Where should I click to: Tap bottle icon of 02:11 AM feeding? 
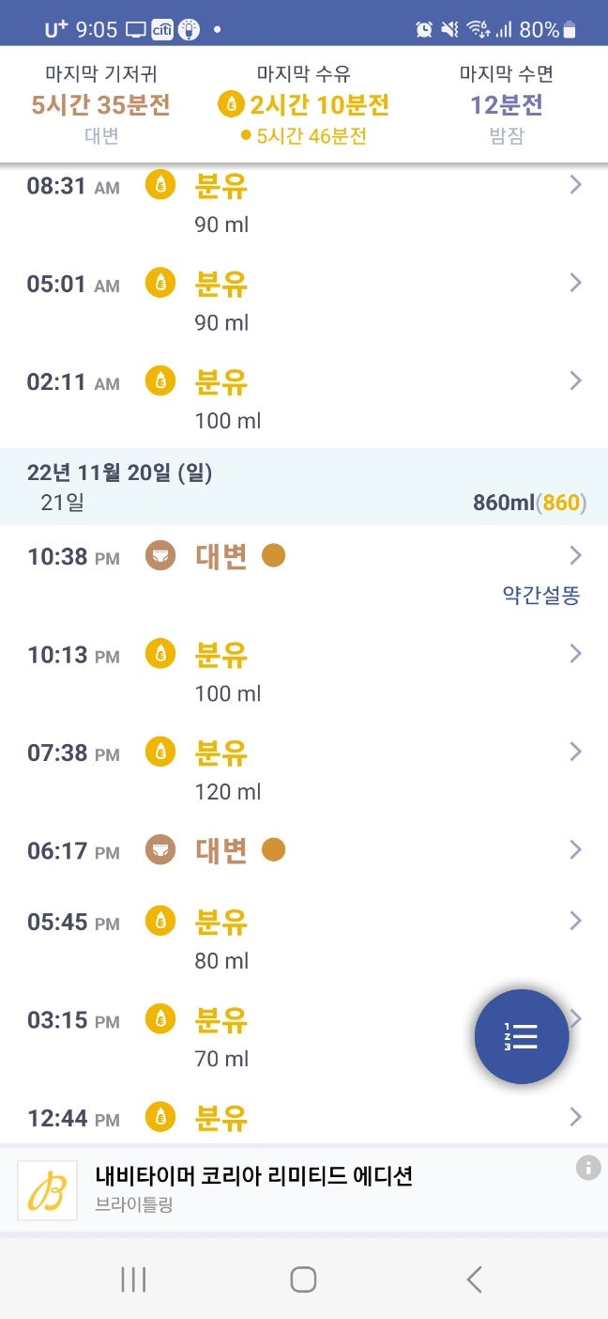pos(160,380)
